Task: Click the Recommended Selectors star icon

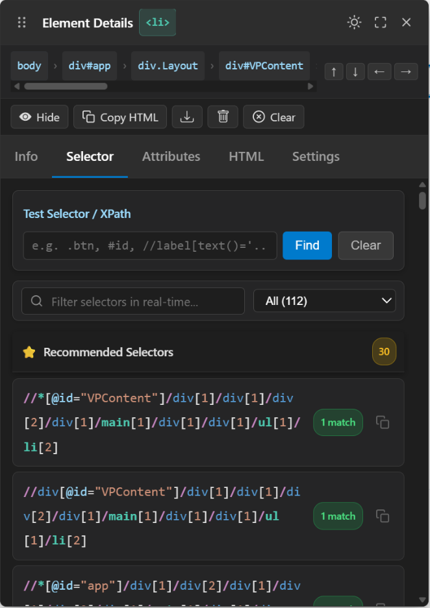Action: (x=29, y=352)
